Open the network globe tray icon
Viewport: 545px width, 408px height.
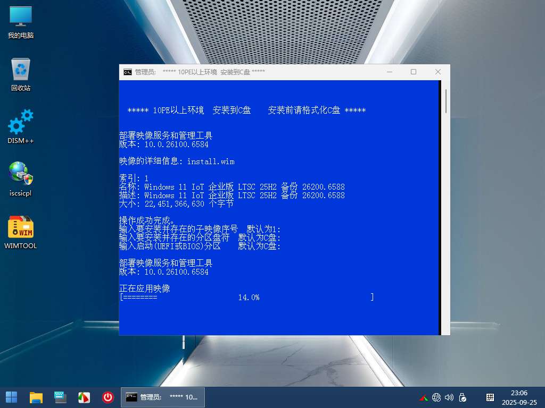(x=436, y=397)
